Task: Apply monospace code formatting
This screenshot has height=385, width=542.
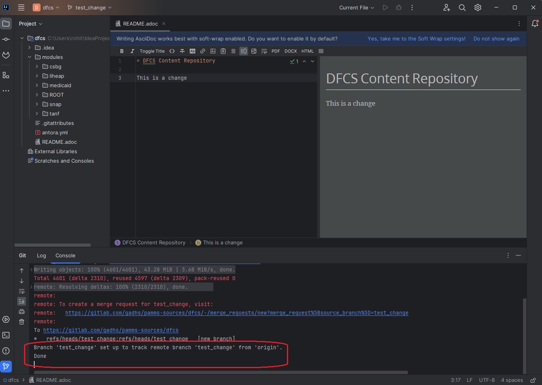Action: tap(172, 51)
